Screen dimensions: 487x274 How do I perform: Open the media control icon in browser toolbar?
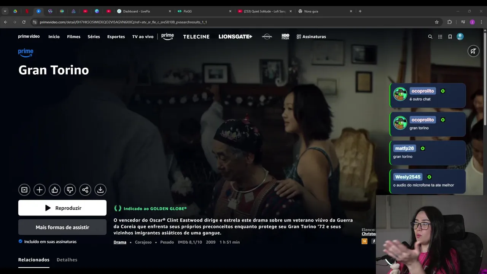tap(463, 22)
